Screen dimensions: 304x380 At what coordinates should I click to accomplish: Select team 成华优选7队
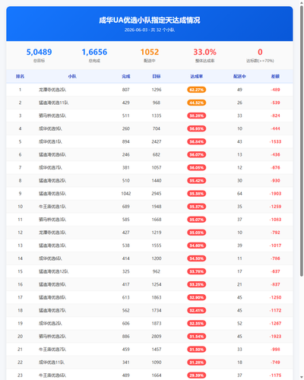[x=50, y=167]
